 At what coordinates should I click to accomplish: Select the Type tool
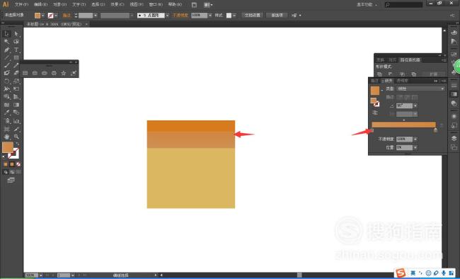(x=16, y=50)
